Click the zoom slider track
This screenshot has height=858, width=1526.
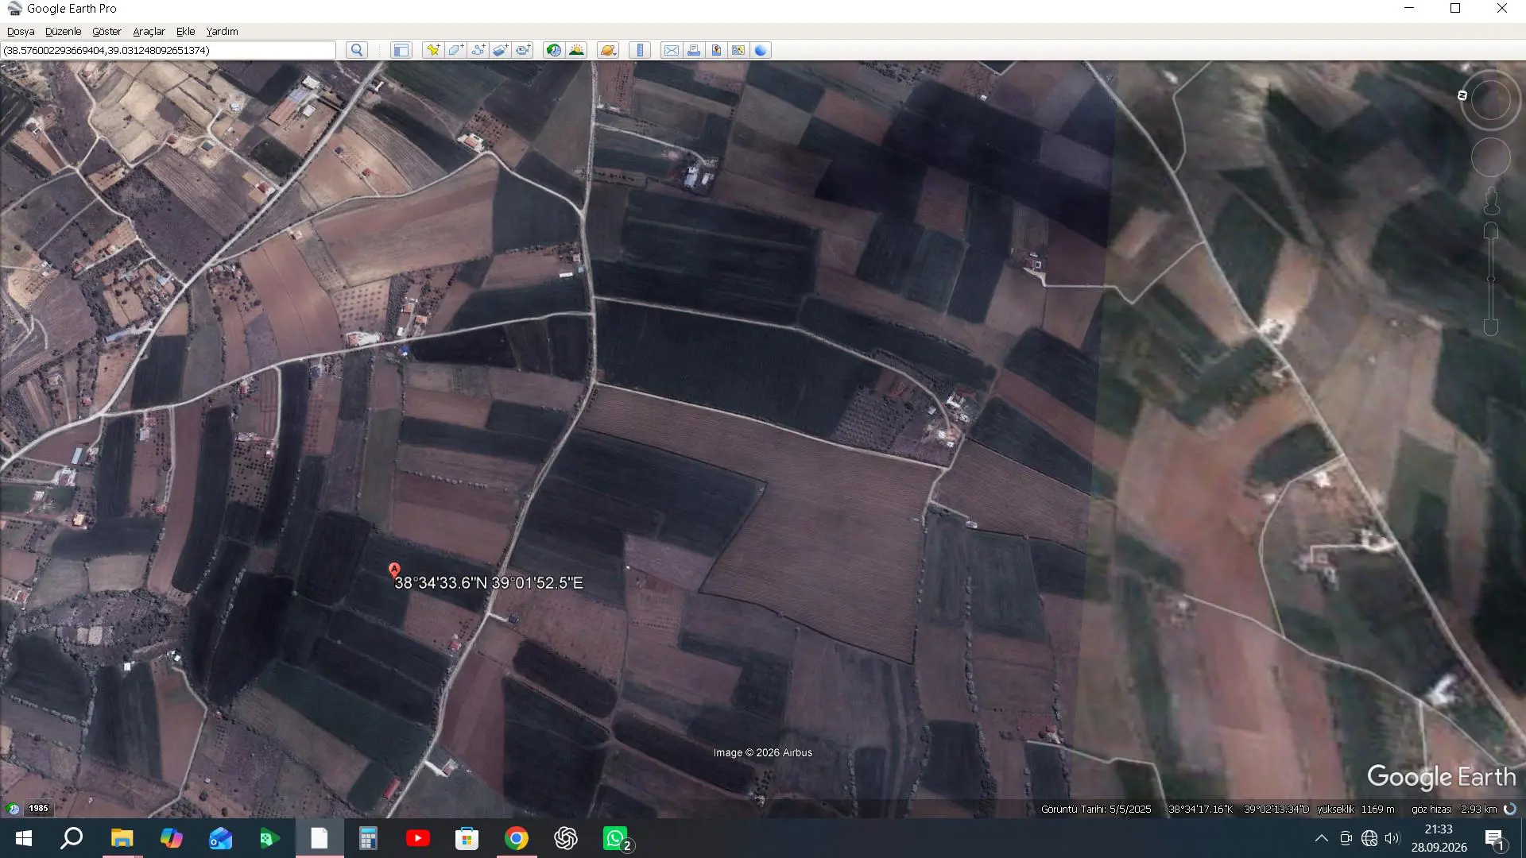coord(1491,279)
